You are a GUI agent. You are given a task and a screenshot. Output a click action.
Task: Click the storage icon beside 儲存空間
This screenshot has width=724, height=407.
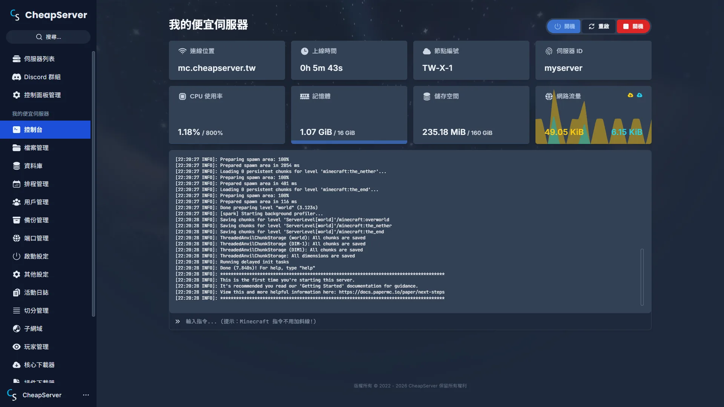click(x=427, y=96)
